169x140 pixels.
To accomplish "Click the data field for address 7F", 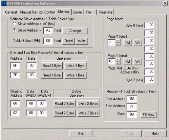I will point(31,75).
